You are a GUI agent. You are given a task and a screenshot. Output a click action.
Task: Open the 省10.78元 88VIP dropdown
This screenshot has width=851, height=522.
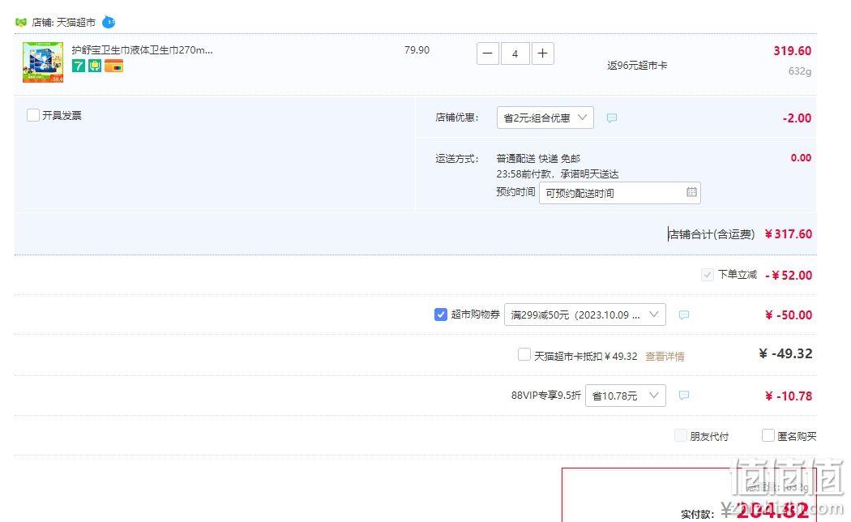coord(625,396)
